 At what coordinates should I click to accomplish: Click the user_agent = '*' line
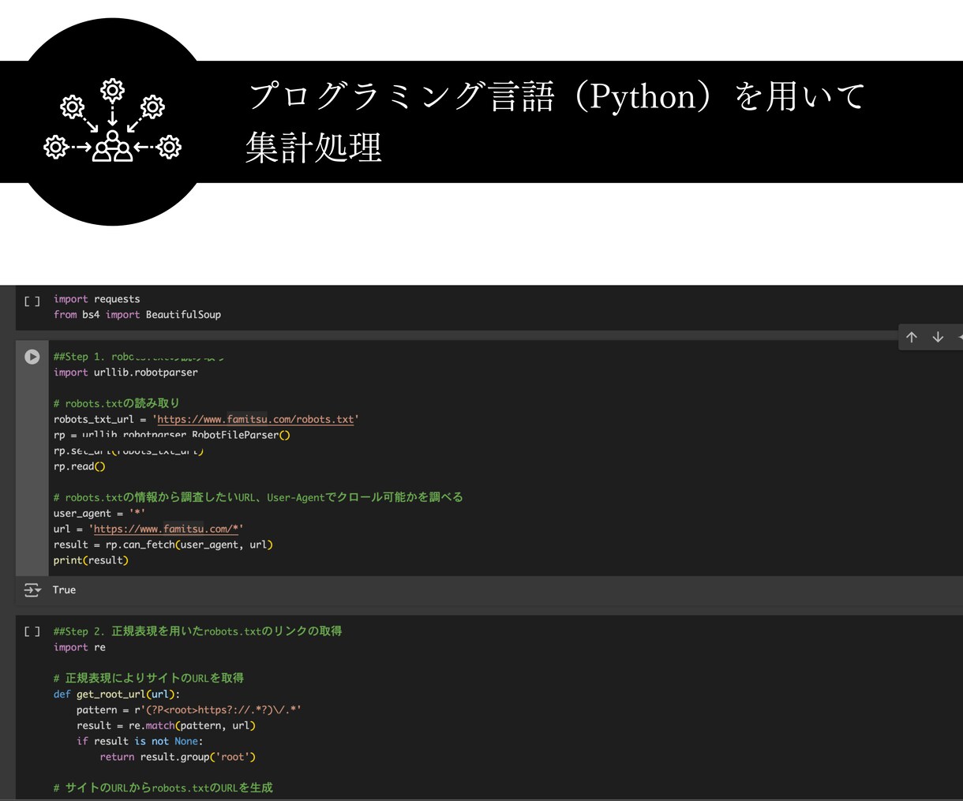coord(99,513)
